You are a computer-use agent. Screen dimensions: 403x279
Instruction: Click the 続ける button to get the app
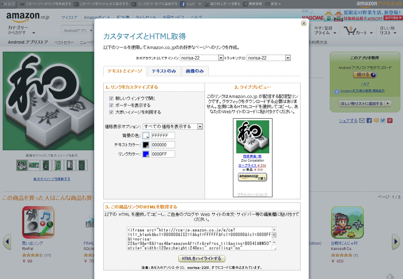(365, 75)
